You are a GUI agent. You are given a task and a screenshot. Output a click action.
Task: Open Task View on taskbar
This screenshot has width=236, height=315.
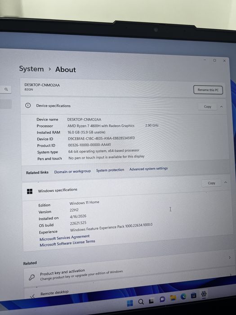151,301
